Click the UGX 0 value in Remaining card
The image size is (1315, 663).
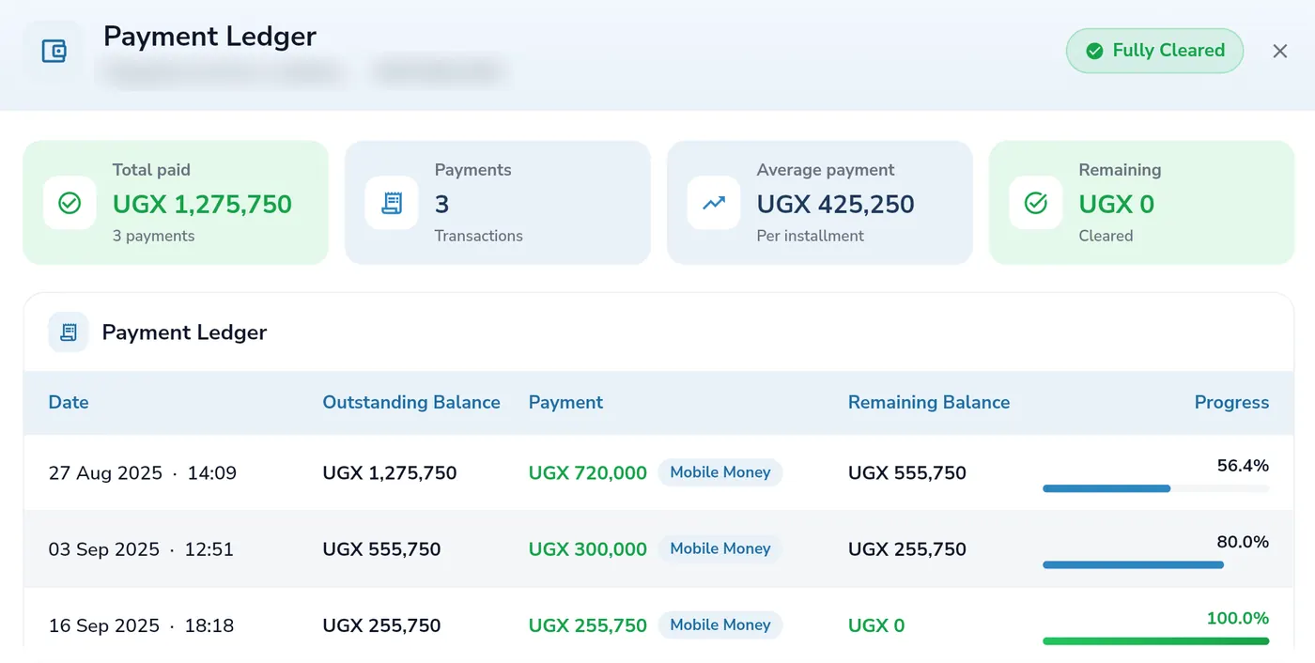pyautogui.click(x=1117, y=204)
